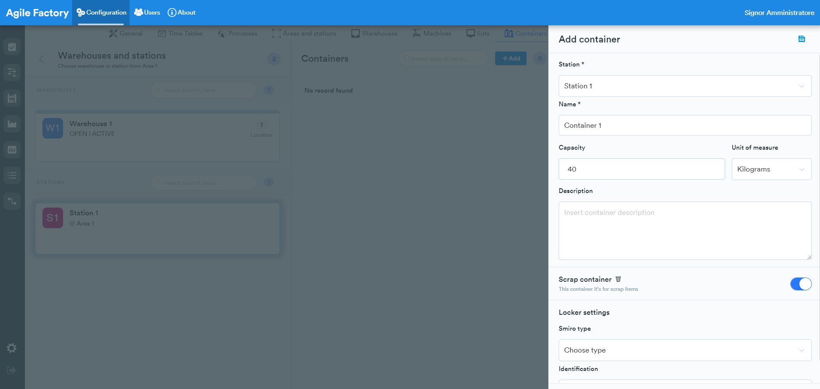Switch to the Warehouses tab

pyautogui.click(x=375, y=33)
